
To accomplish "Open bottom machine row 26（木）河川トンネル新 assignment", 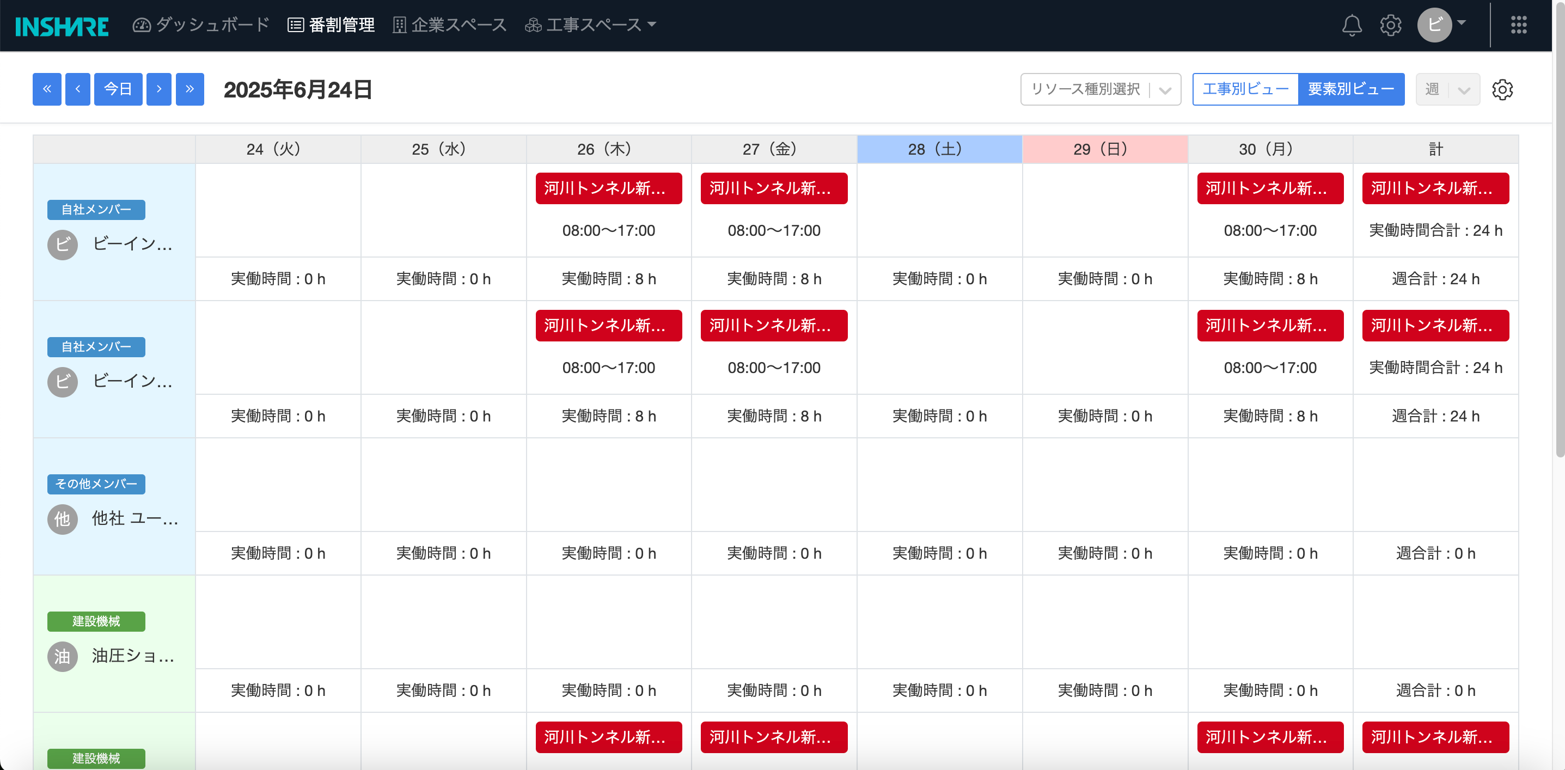I will click(609, 737).
